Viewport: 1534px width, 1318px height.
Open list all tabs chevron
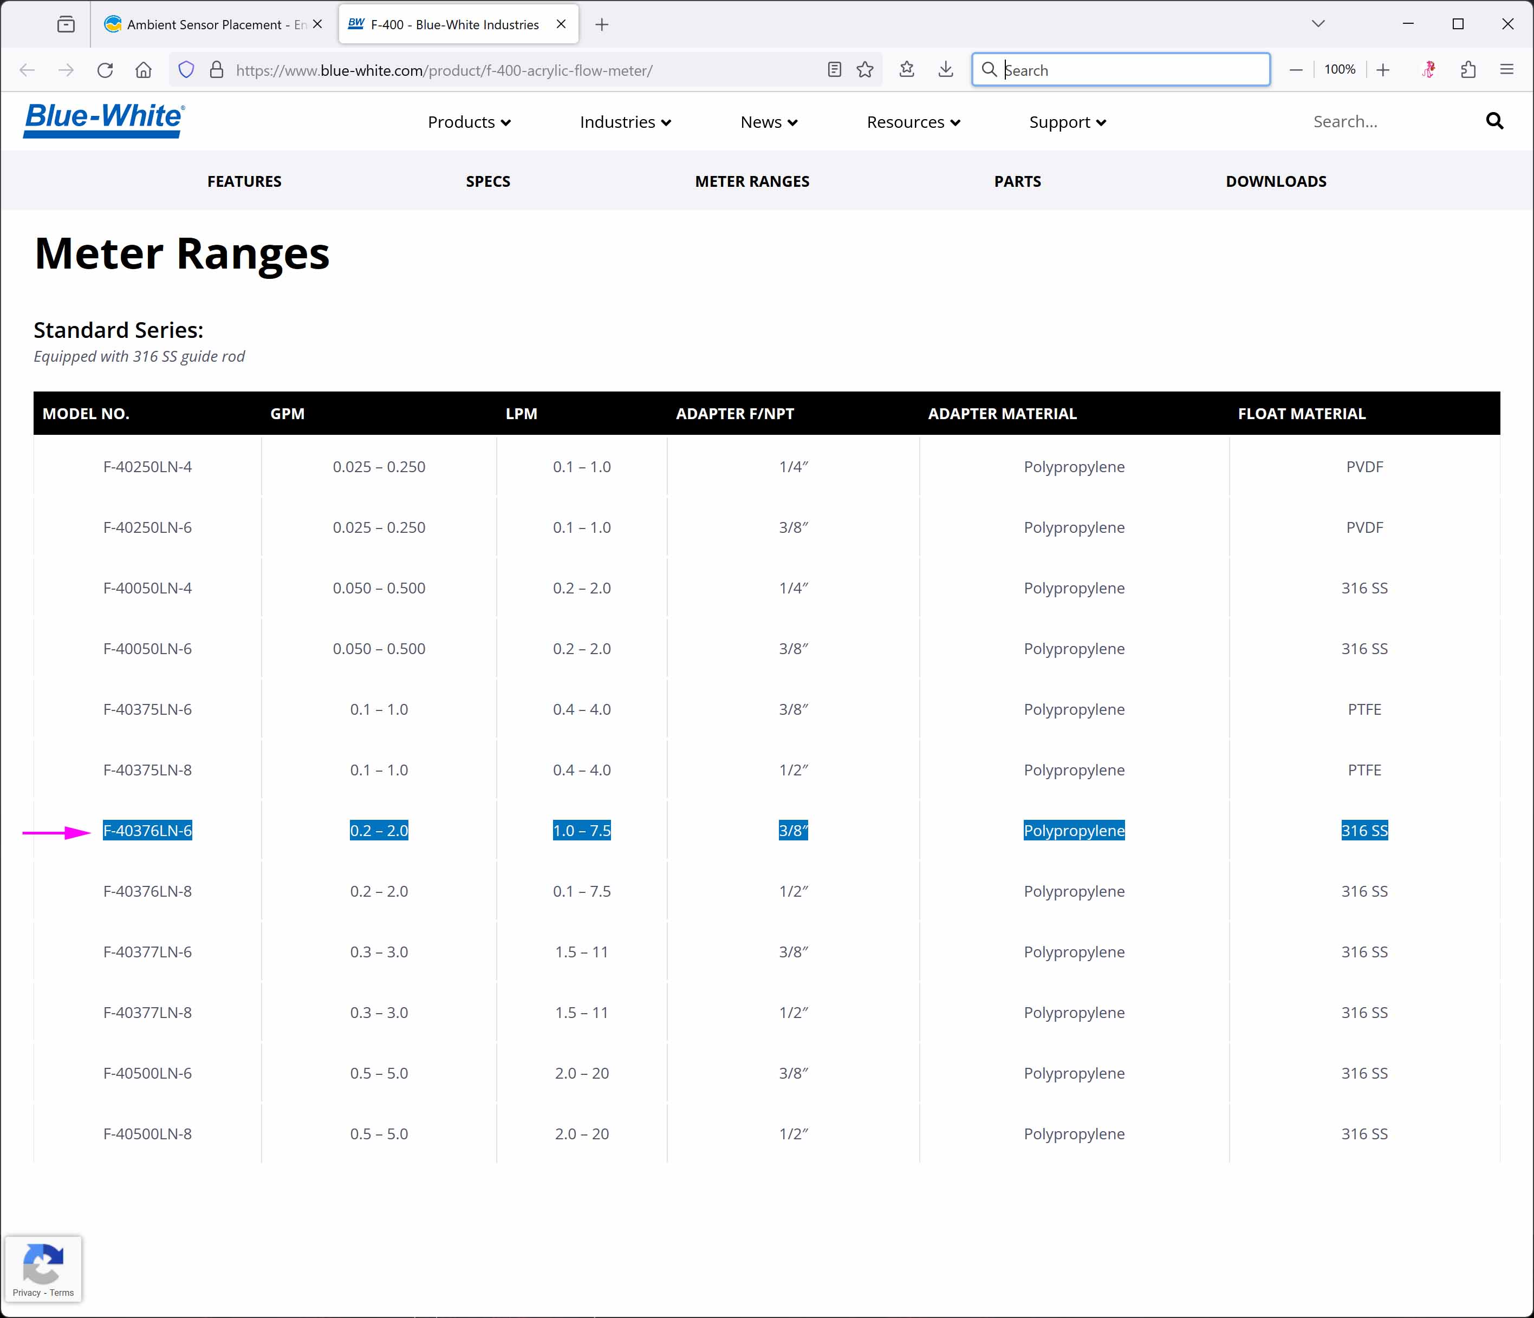pos(1318,24)
